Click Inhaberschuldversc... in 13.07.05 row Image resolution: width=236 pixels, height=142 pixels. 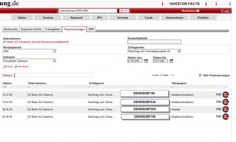184,102
